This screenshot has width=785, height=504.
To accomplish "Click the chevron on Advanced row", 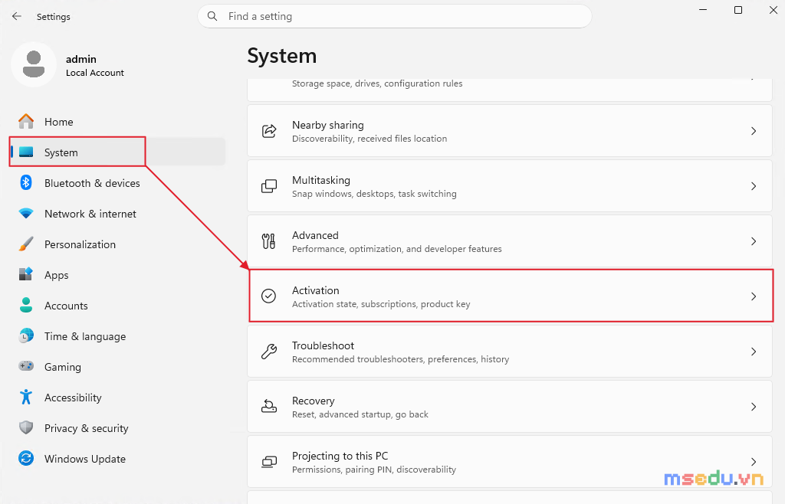I will [x=754, y=241].
